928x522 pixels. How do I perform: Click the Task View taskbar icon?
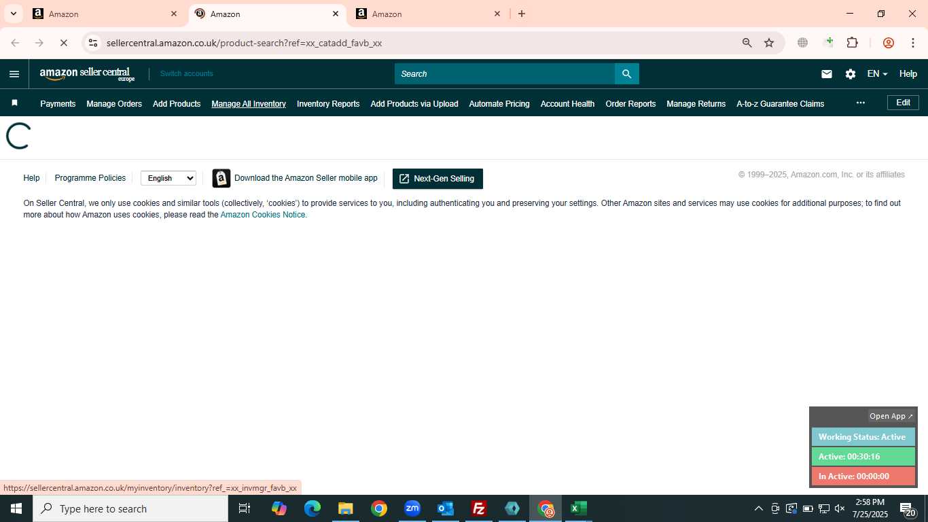[x=245, y=508]
